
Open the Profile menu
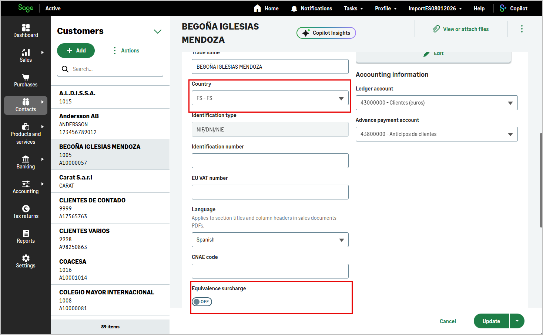click(x=386, y=8)
